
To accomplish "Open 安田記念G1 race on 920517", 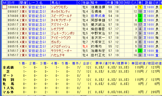I will pos(37,25).
